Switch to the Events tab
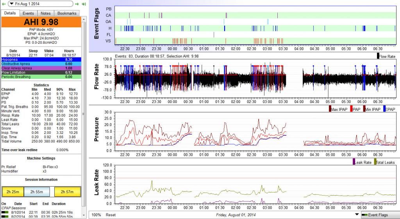Viewport: 400px width, 219px height. tap(28, 13)
